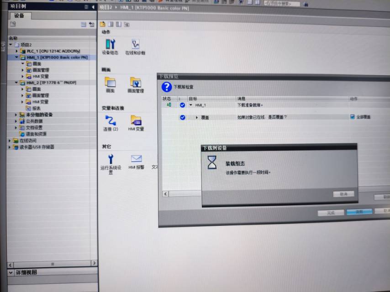
Task: Click the blue check icon in 覆盖 row
Action: (183, 117)
